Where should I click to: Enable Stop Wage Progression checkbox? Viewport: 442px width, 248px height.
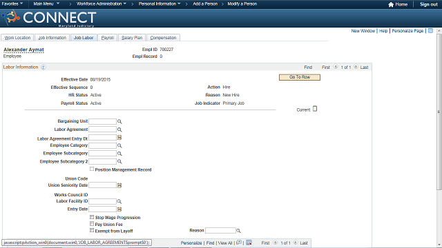[92, 217]
